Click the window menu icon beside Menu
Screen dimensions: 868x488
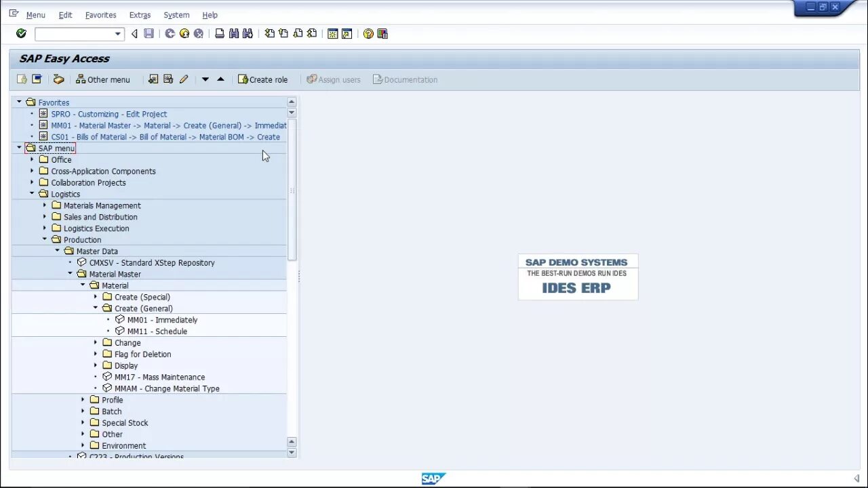click(x=14, y=14)
